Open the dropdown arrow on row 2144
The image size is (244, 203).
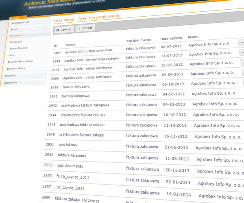[x=242, y=52]
